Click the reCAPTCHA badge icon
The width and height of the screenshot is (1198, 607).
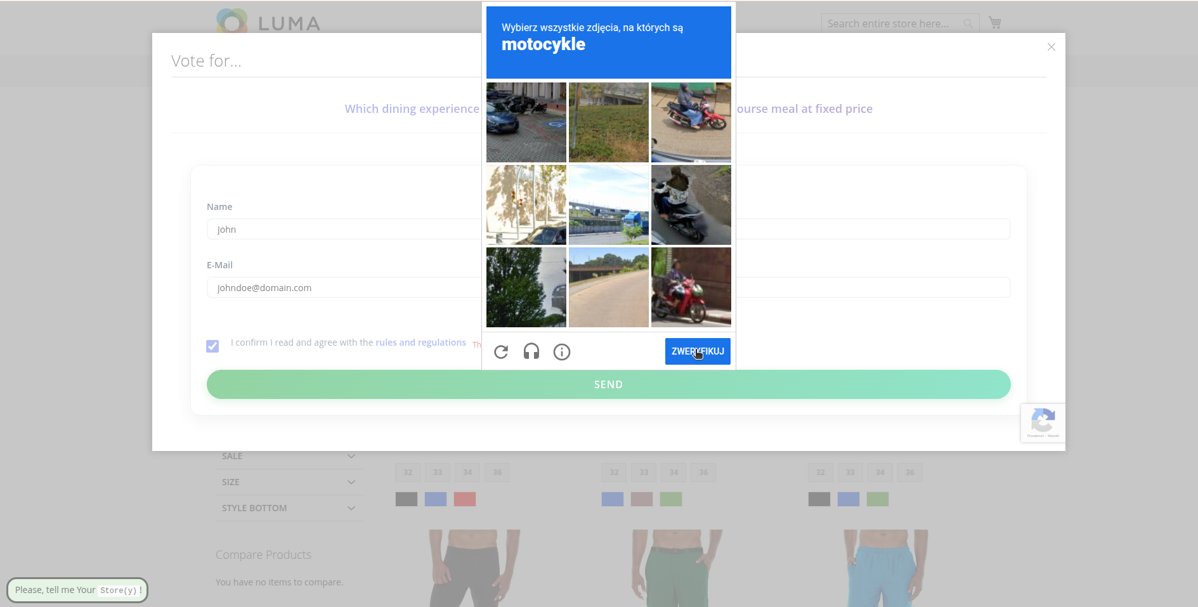pyautogui.click(x=1043, y=422)
